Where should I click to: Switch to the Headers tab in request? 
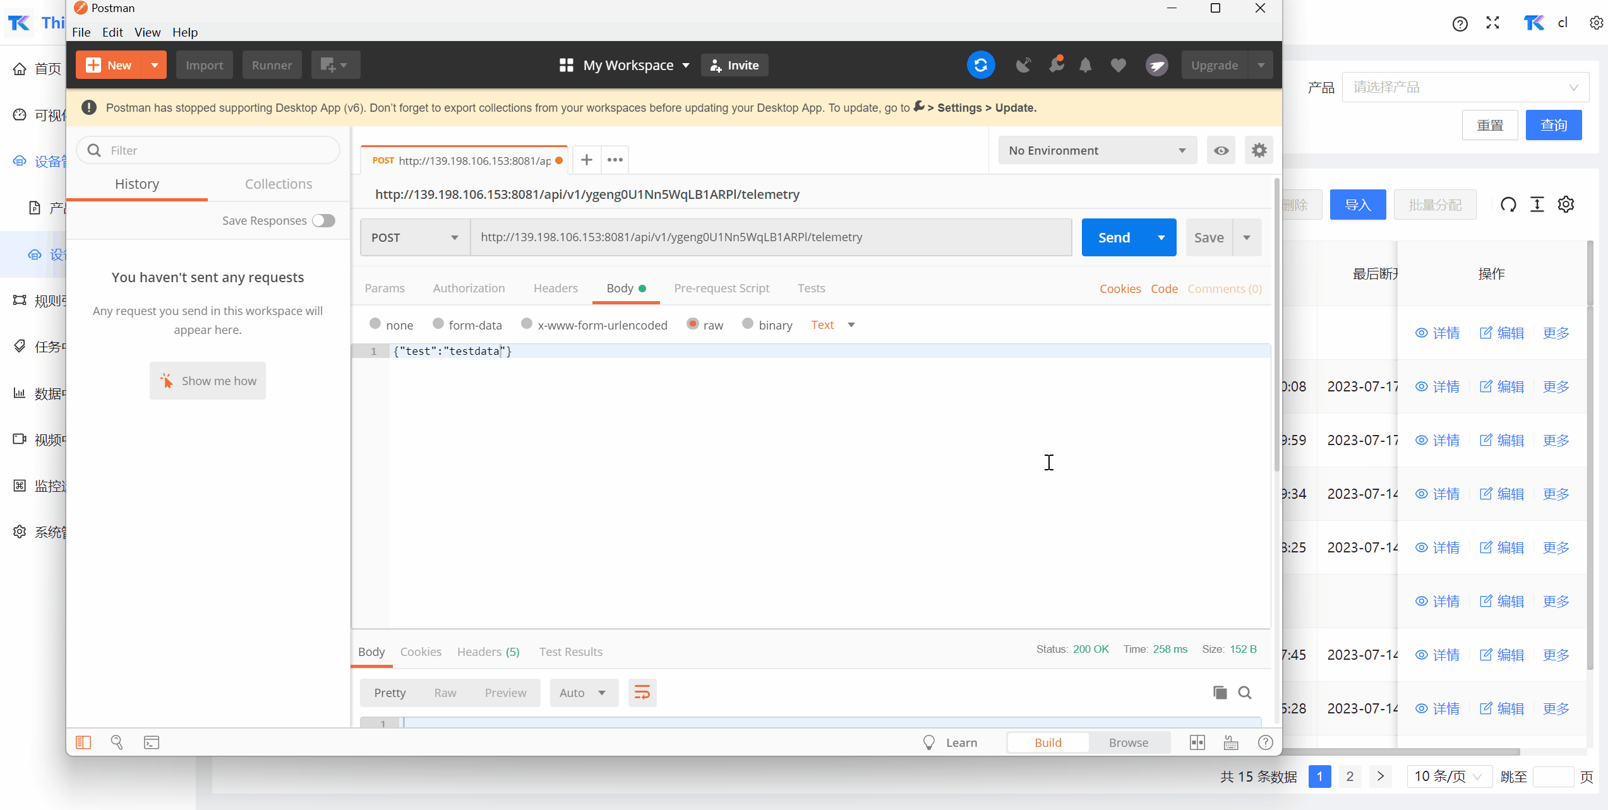click(556, 289)
